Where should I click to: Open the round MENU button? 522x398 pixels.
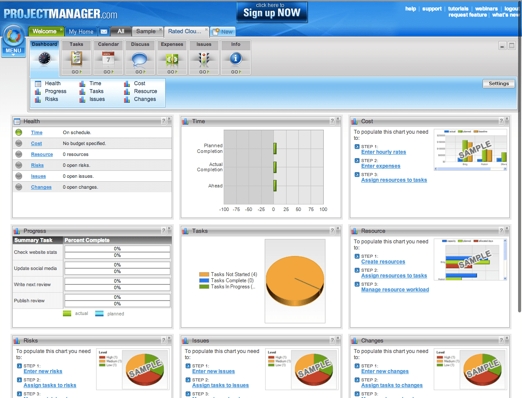coord(13,41)
